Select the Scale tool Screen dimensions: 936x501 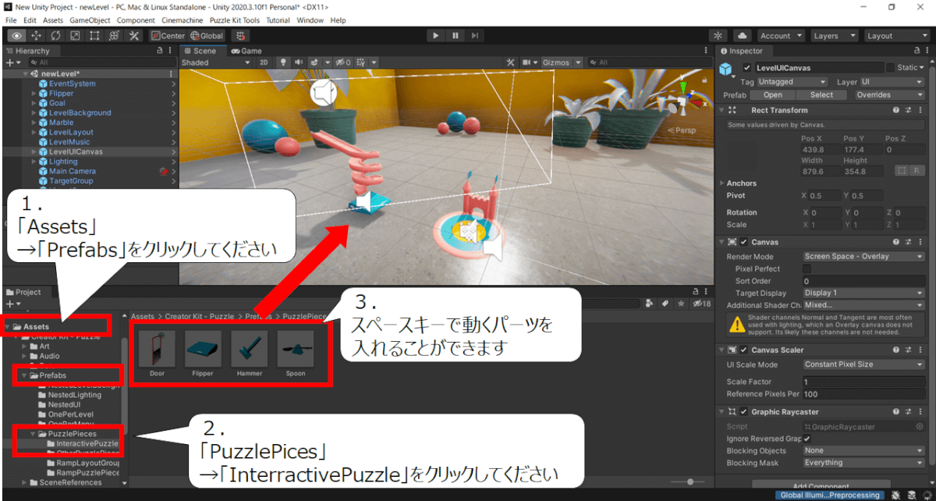(x=75, y=36)
